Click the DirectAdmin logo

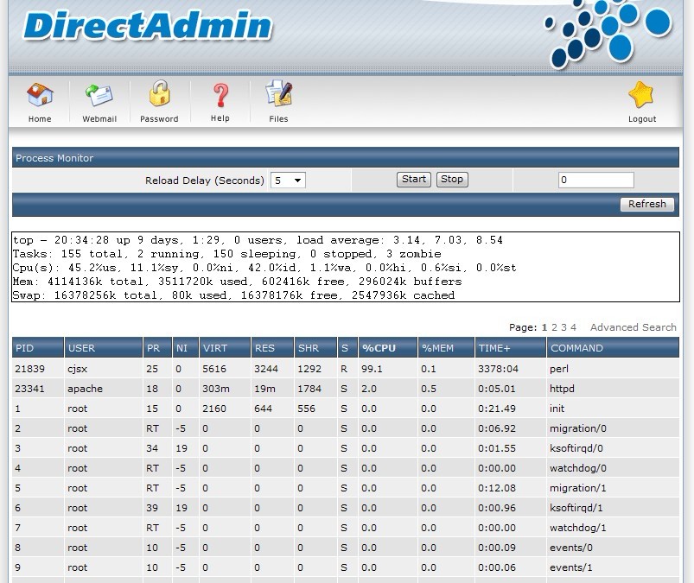click(x=148, y=26)
